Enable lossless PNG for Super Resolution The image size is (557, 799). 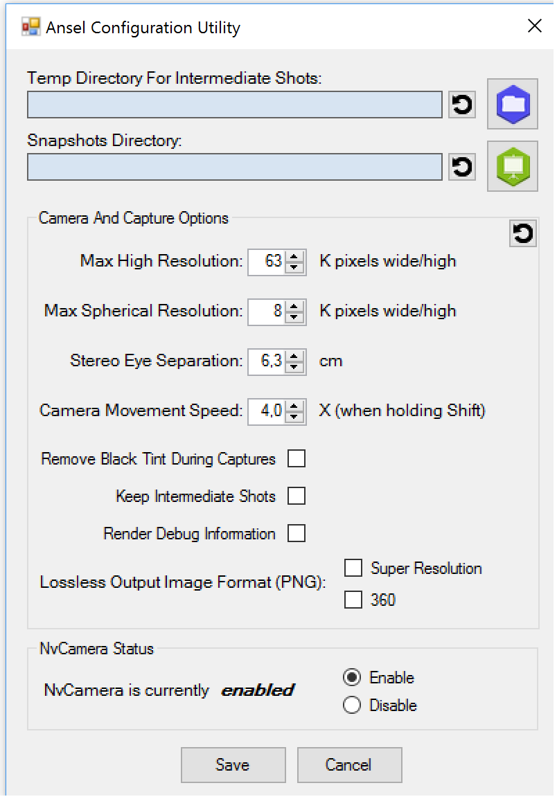(x=353, y=568)
